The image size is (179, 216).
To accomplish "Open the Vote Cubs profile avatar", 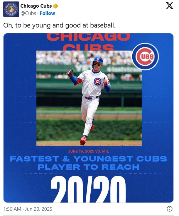I will tap(11, 9).
